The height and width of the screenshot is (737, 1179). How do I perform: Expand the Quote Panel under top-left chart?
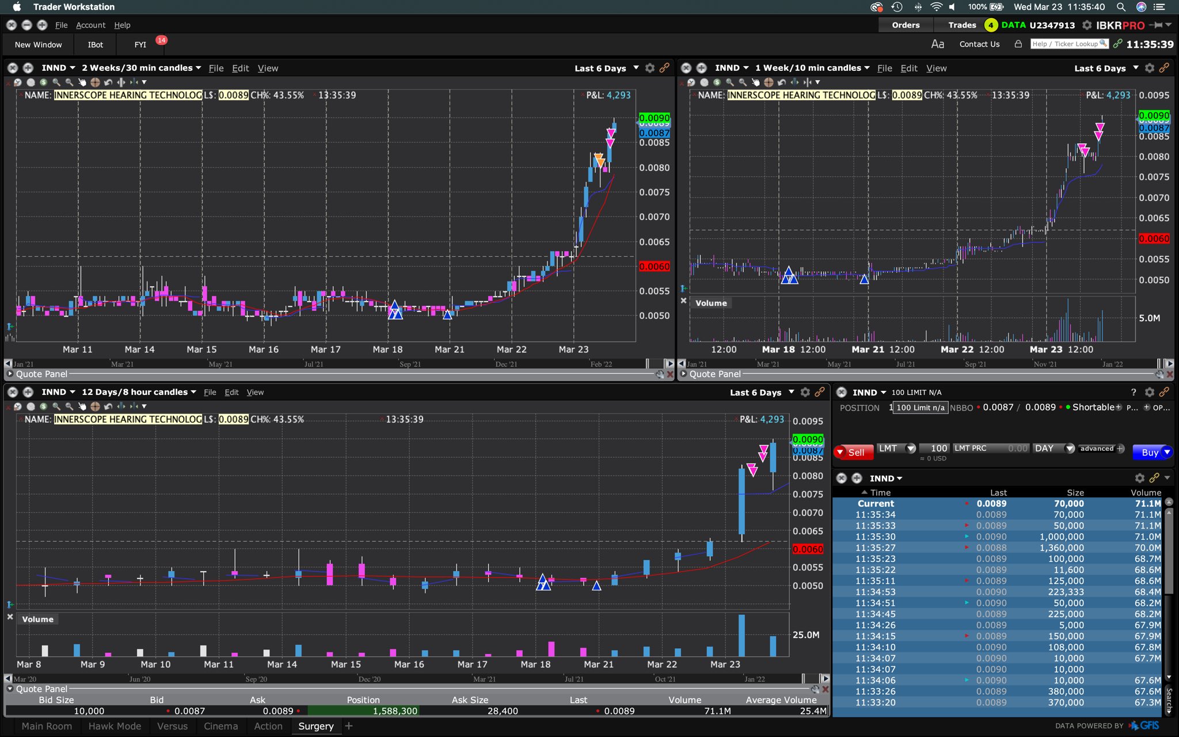[x=10, y=374]
